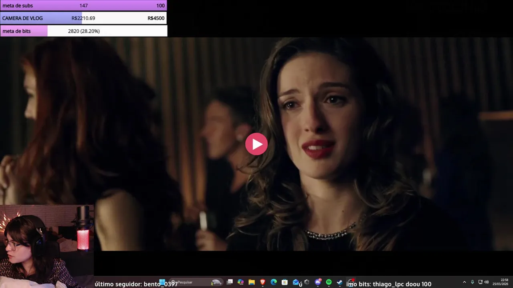The image size is (513, 288).
Task: Launch Brave browser from the taskbar
Action: [263, 282]
